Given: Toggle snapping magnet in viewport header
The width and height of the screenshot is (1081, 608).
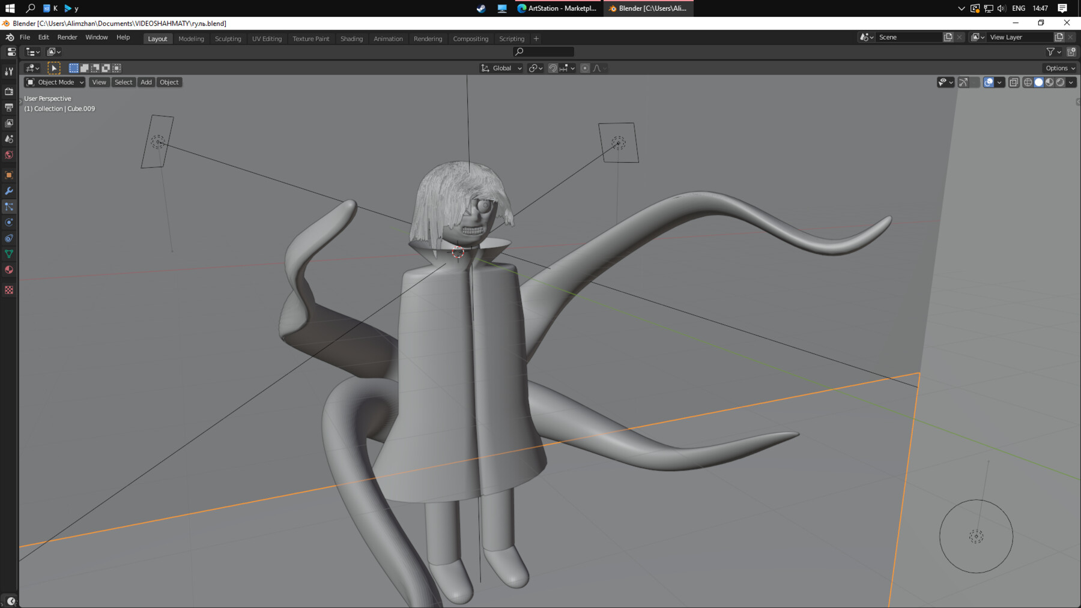Looking at the screenshot, I should pos(553,68).
